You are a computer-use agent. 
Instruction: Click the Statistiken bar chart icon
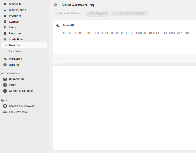point(5,39)
